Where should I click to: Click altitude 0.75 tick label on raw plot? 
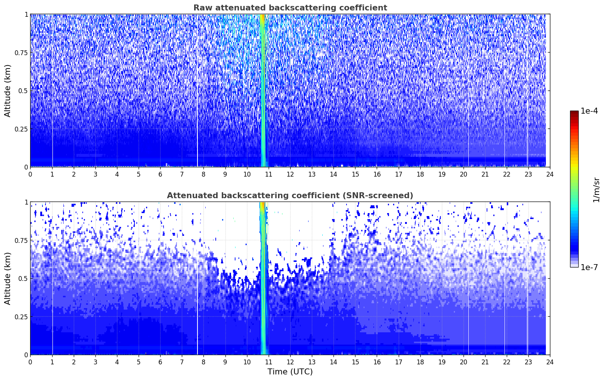click(x=21, y=53)
